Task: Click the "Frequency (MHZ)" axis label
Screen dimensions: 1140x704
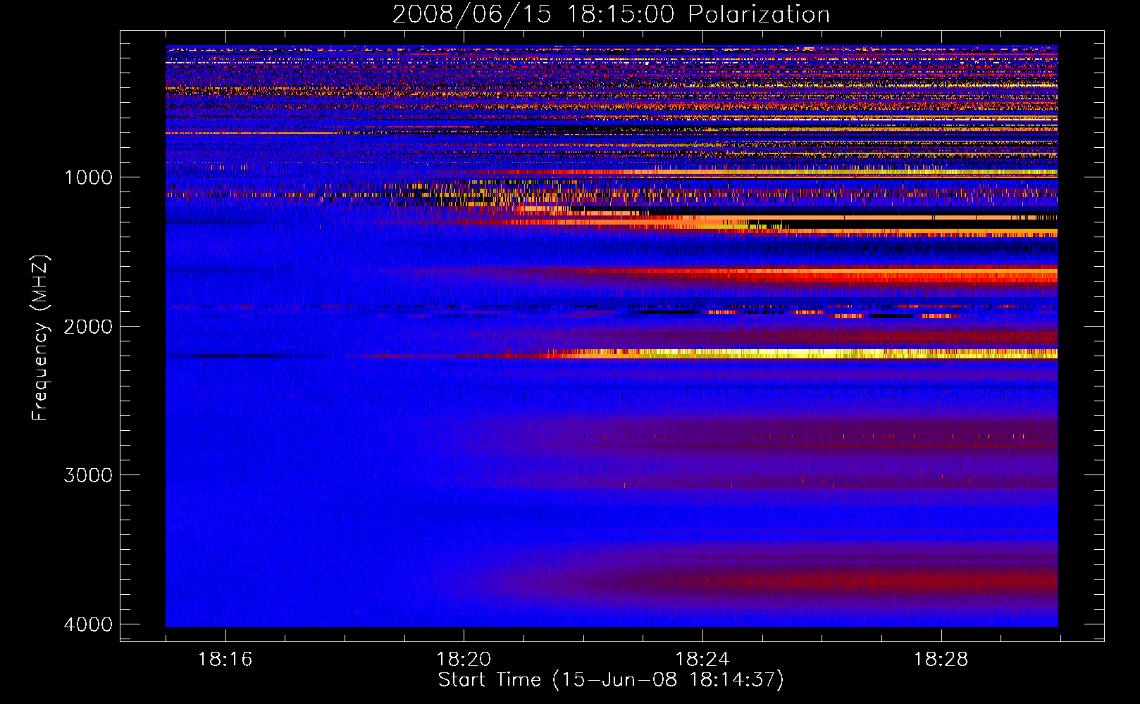Action: (41, 338)
